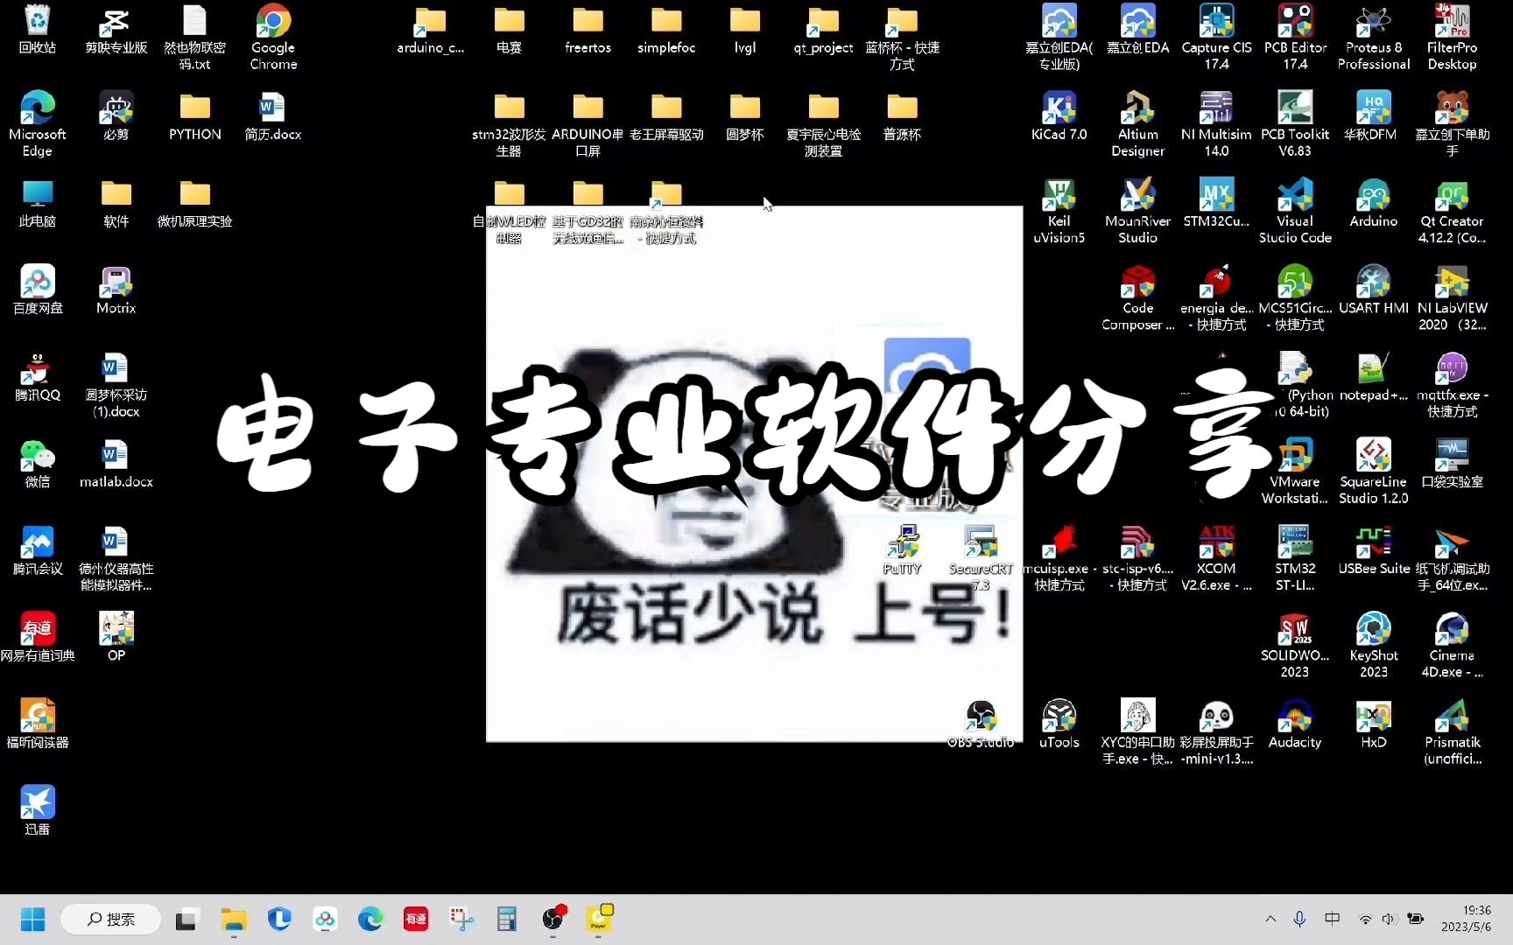Launch USART HMI shortcut
The image size is (1513, 945).
(x=1373, y=289)
